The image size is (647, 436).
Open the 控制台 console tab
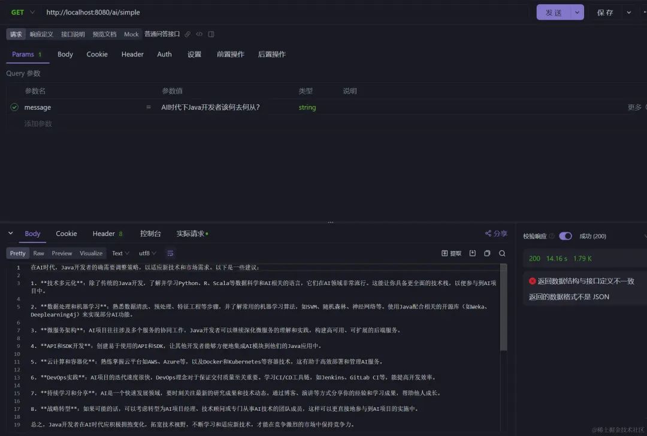[x=150, y=234]
